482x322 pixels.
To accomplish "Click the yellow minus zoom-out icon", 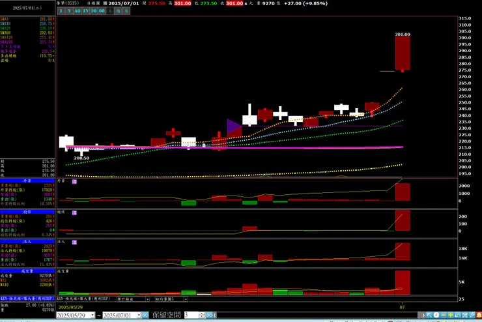I will click(x=444, y=315).
